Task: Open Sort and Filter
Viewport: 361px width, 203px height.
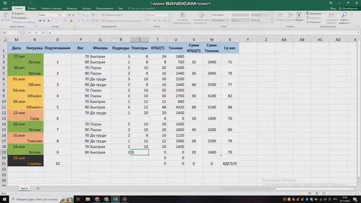Action: (331, 18)
